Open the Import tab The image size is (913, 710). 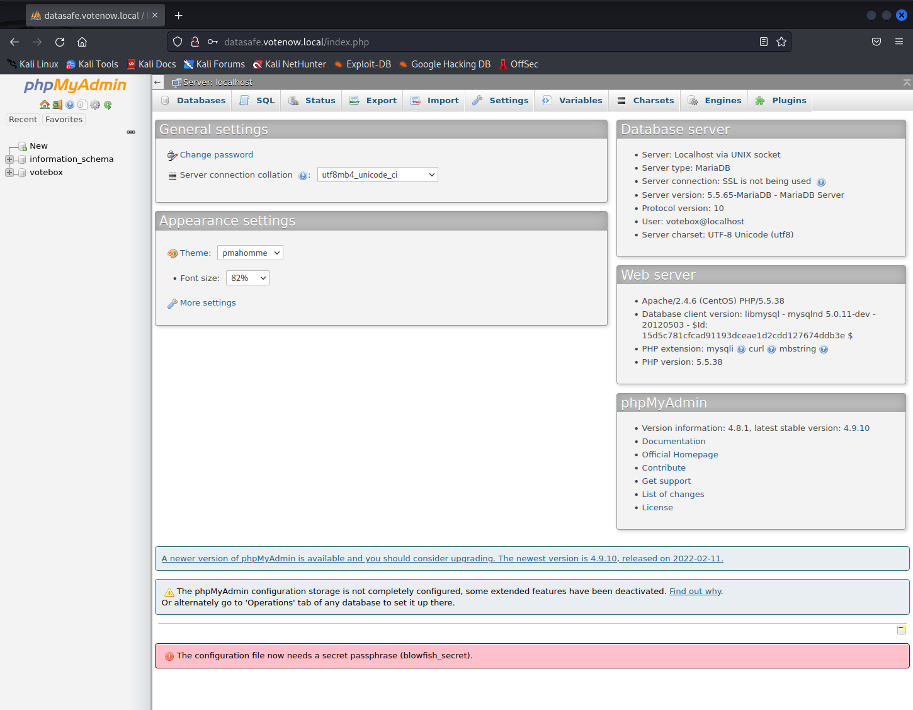[434, 101]
